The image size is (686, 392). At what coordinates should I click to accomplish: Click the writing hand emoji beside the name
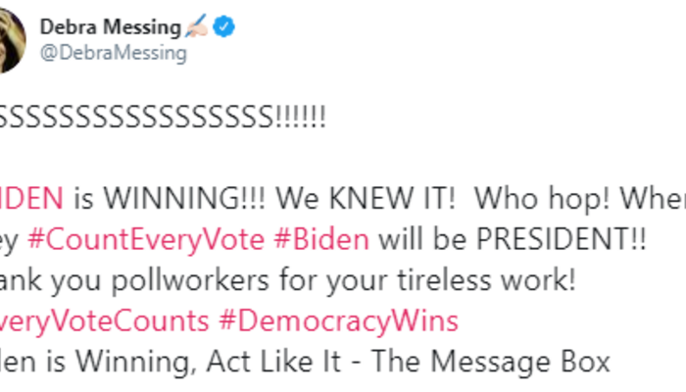click(x=199, y=28)
